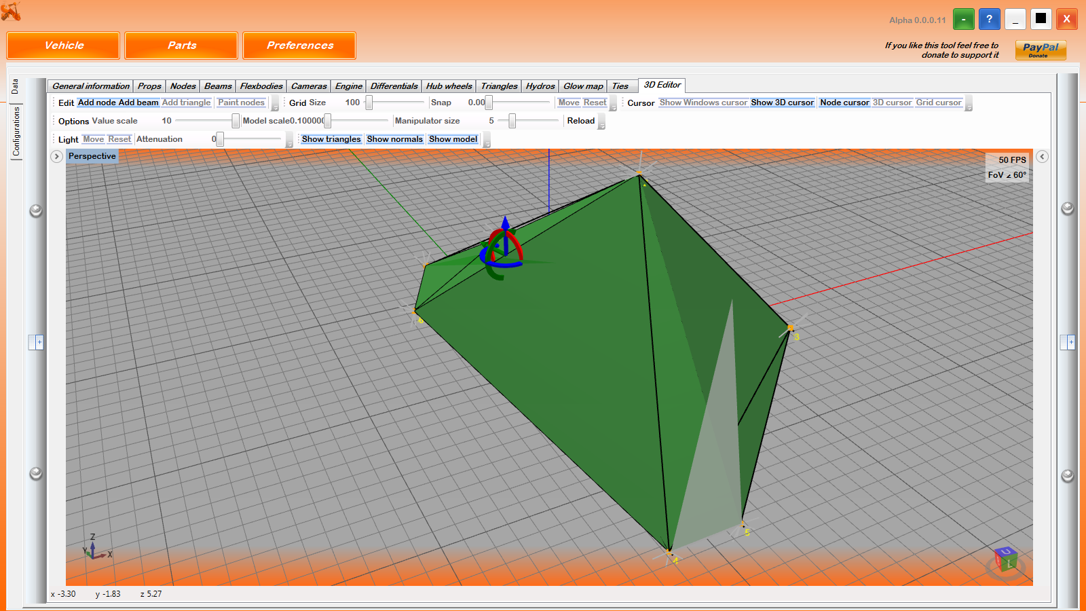The width and height of the screenshot is (1086, 611).
Task: Switch to the General information tab
Action: pyautogui.click(x=91, y=86)
